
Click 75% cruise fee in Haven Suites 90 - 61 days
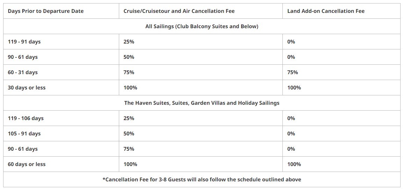coord(129,149)
